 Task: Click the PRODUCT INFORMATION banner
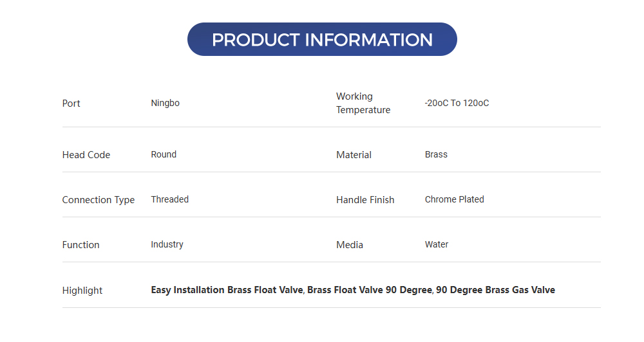322,39
